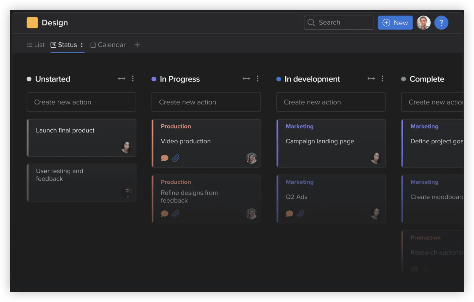This screenshot has height=302, width=474.
Task: Open Unstarted column options menu
Action: click(133, 79)
